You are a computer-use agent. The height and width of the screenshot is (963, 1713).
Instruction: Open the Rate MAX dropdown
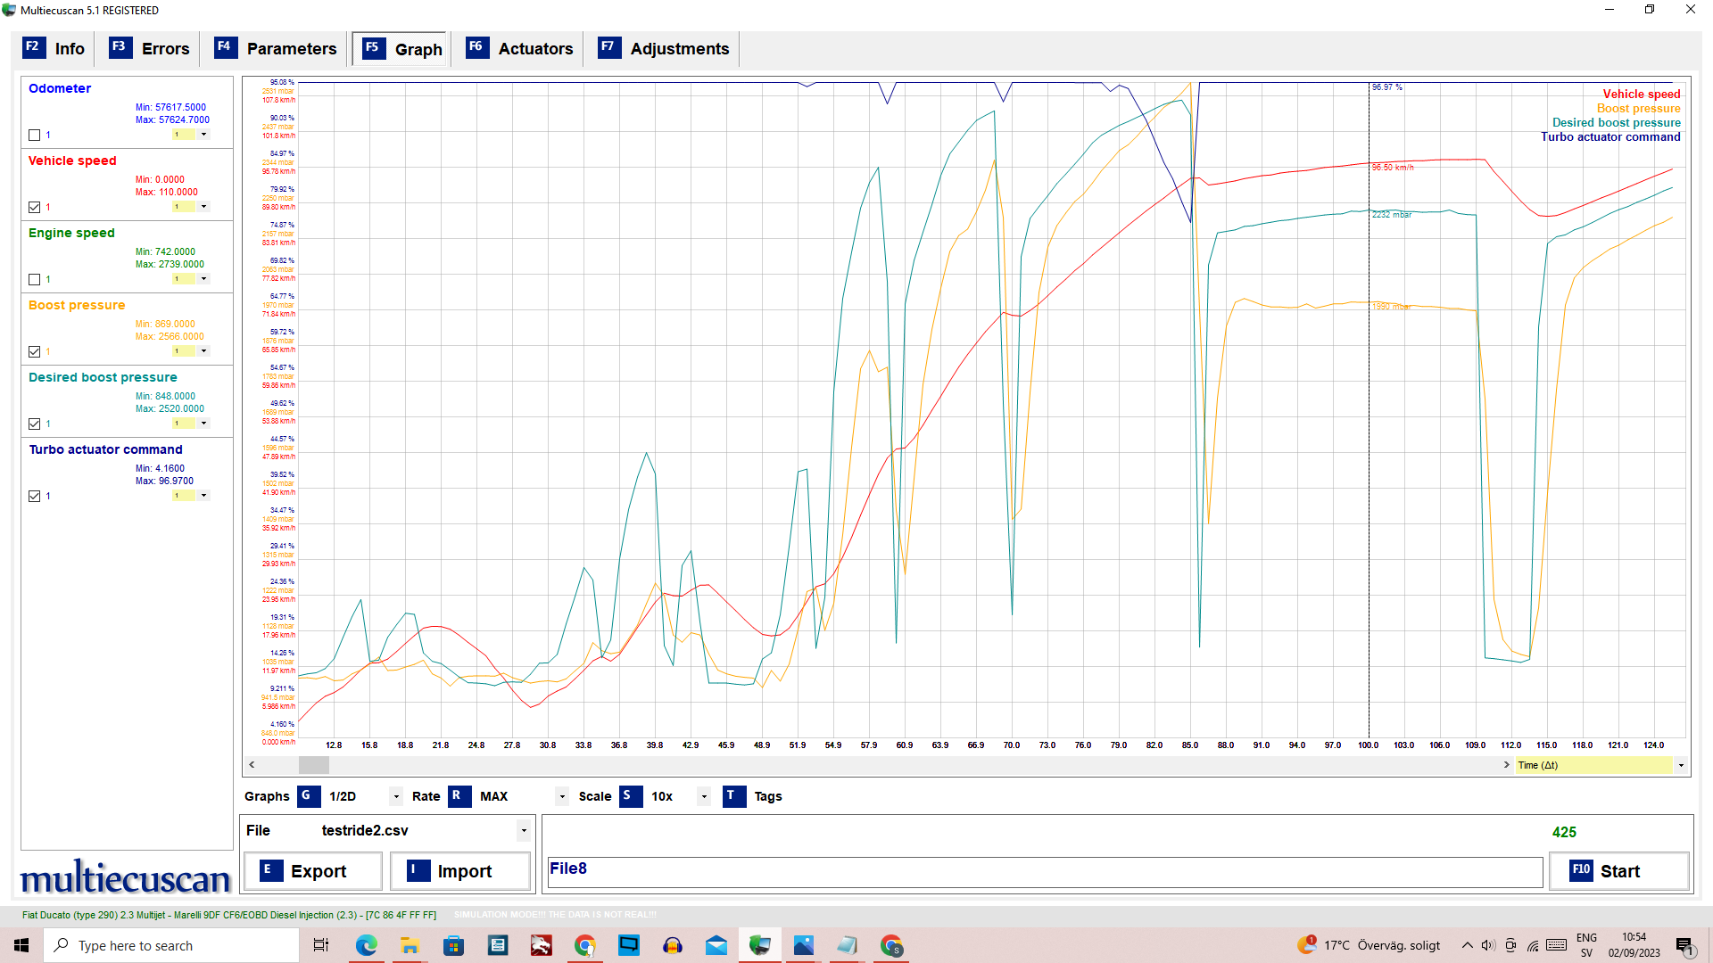tap(562, 796)
